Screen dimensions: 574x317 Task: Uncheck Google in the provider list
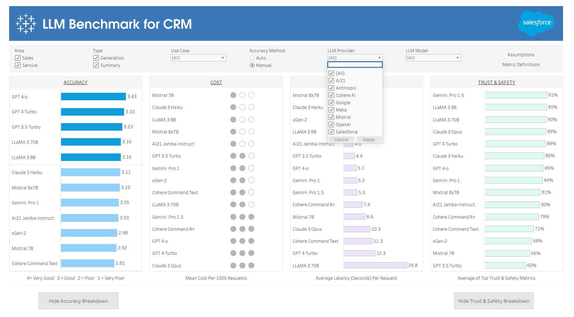coord(331,102)
